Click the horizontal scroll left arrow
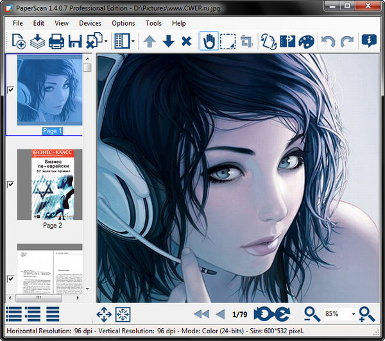Viewport: 385px width, 341px height. click(10, 298)
